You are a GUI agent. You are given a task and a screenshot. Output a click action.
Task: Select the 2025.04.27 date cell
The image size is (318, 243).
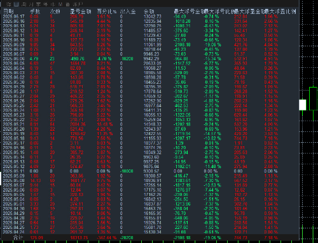14,223
